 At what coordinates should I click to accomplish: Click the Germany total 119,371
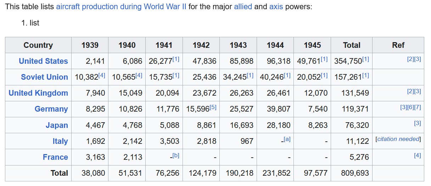355,109
